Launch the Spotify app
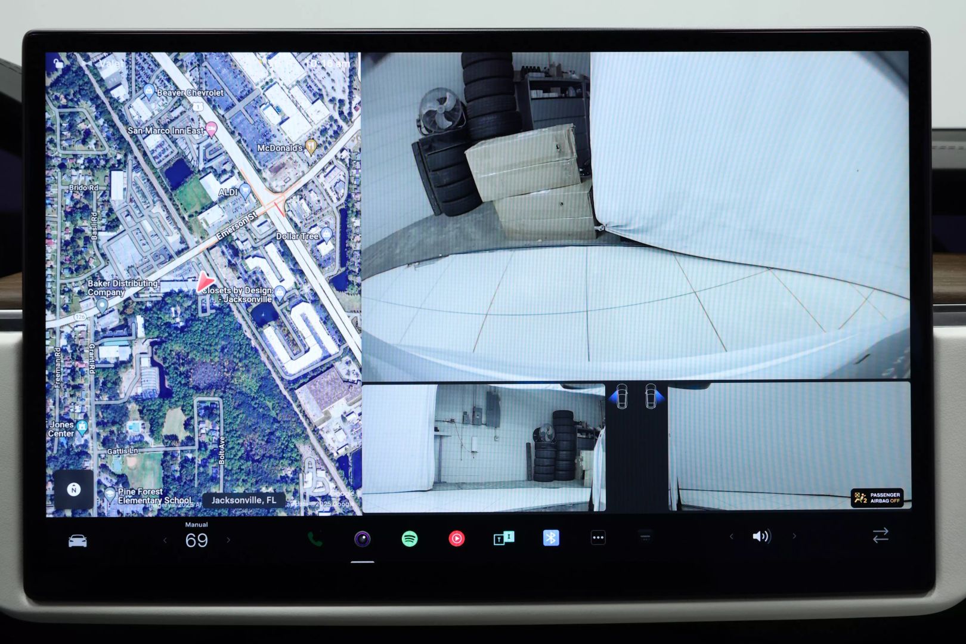The height and width of the screenshot is (644, 966). (x=409, y=539)
